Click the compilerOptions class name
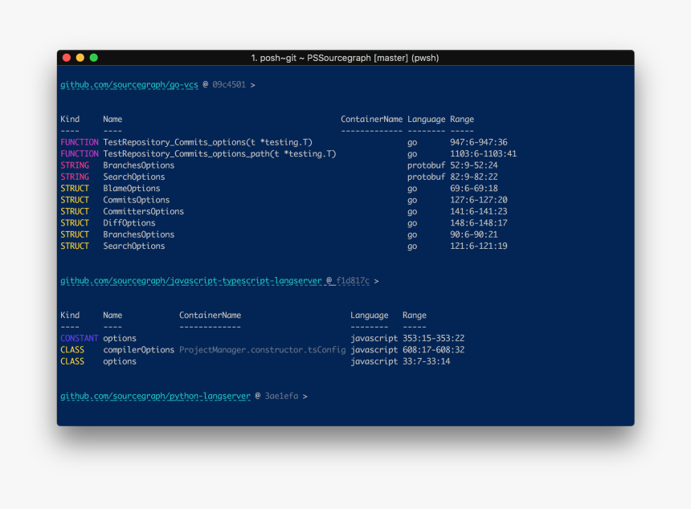The image size is (691, 509). [138, 350]
